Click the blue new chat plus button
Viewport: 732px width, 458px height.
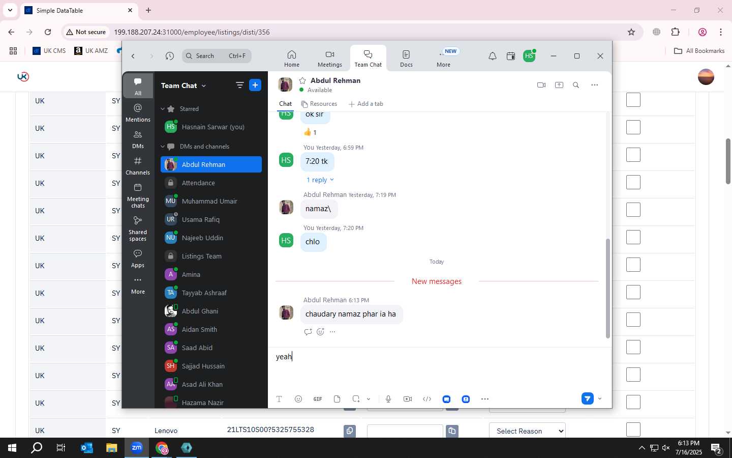(x=255, y=85)
